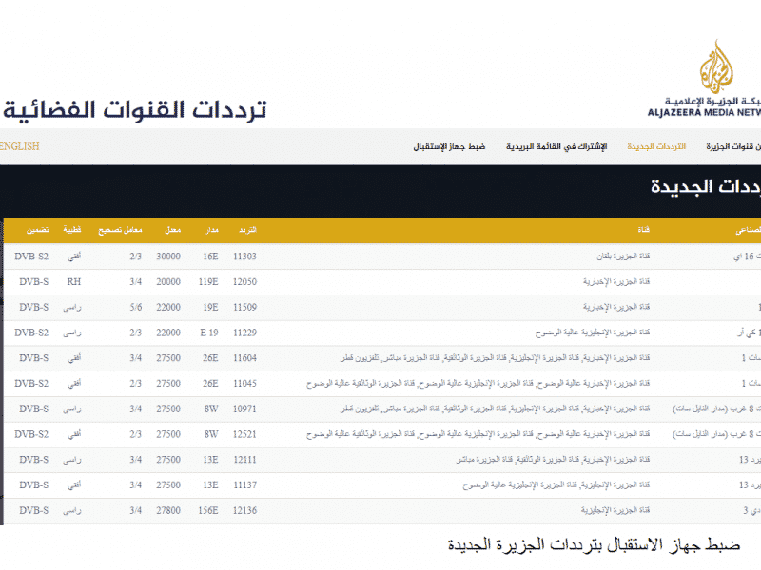
Task: Click the قناة column header
Action: (x=644, y=230)
